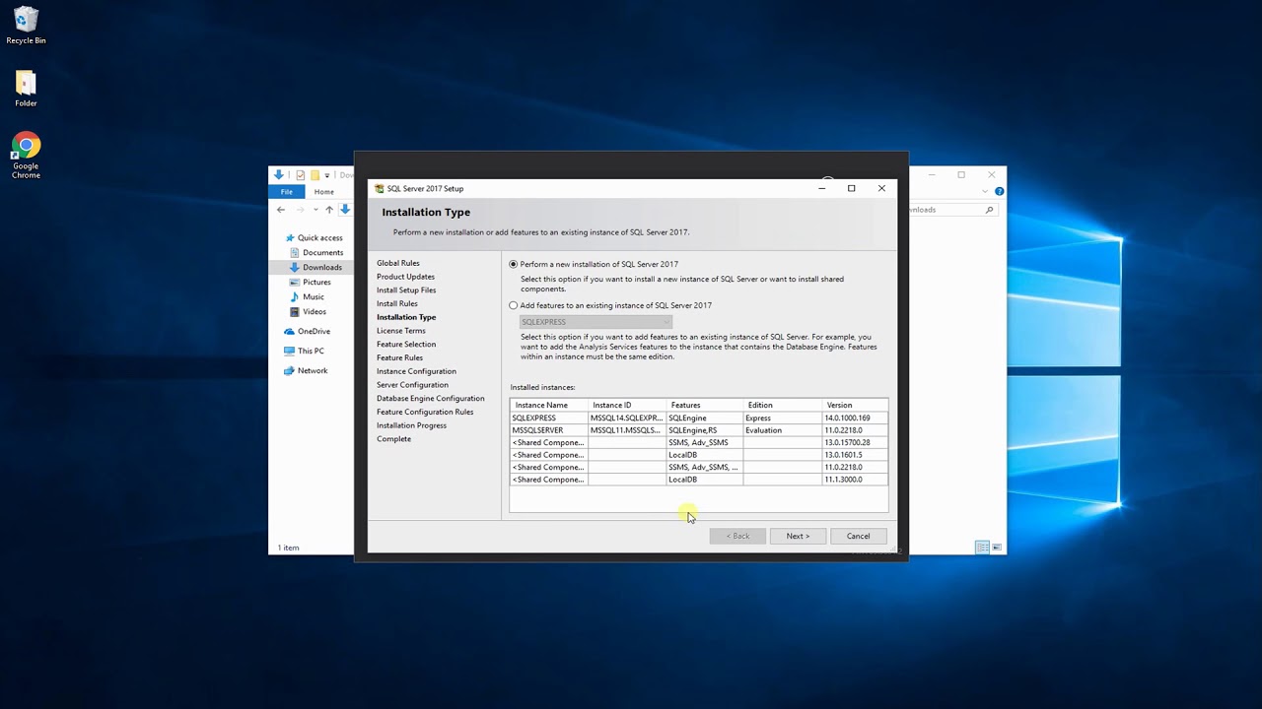The image size is (1262, 709).
Task: Go back in the File Explorer window
Action: (281, 210)
